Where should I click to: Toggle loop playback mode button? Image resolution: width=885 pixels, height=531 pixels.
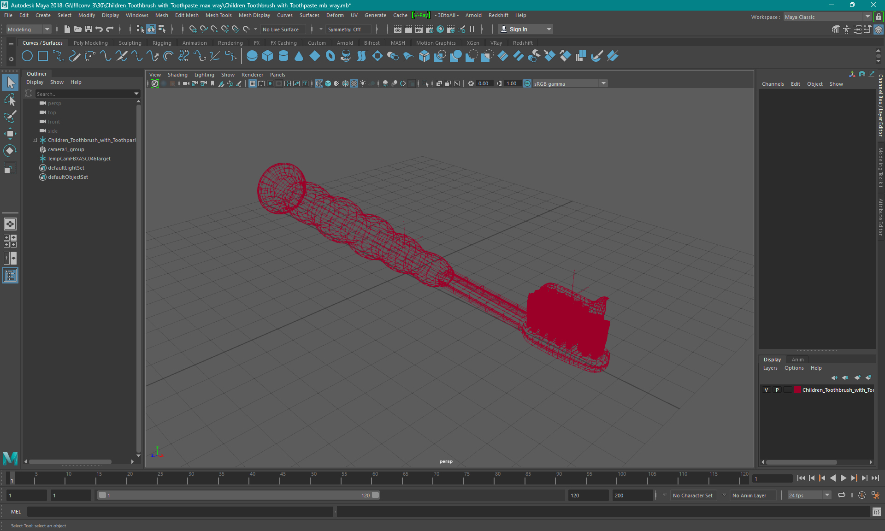tap(842, 496)
